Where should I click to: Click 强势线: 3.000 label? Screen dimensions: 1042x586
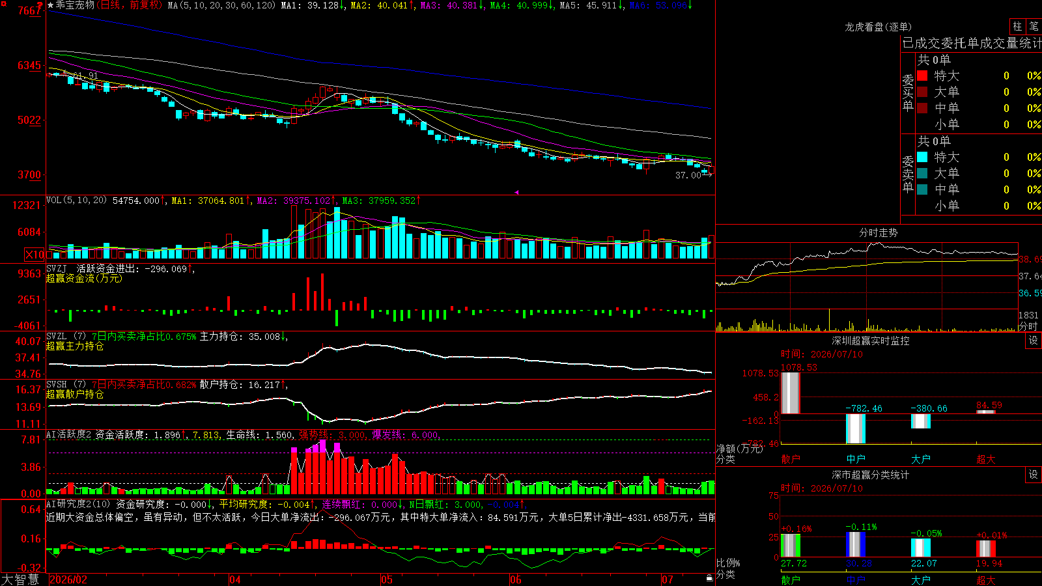(x=333, y=435)
